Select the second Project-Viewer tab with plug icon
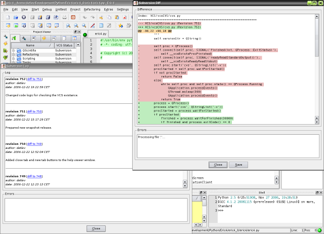 (24, 38)
